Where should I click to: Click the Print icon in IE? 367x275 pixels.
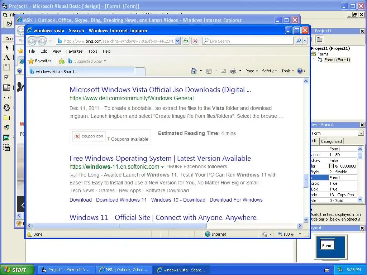click(x=233, y=71)
